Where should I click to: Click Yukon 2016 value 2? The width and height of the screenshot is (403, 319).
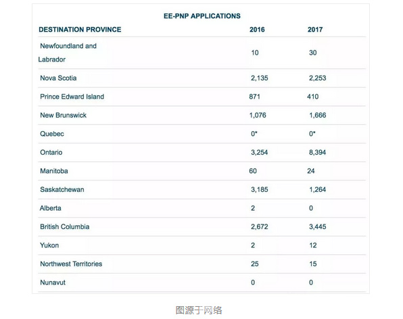tap(253, 245)
